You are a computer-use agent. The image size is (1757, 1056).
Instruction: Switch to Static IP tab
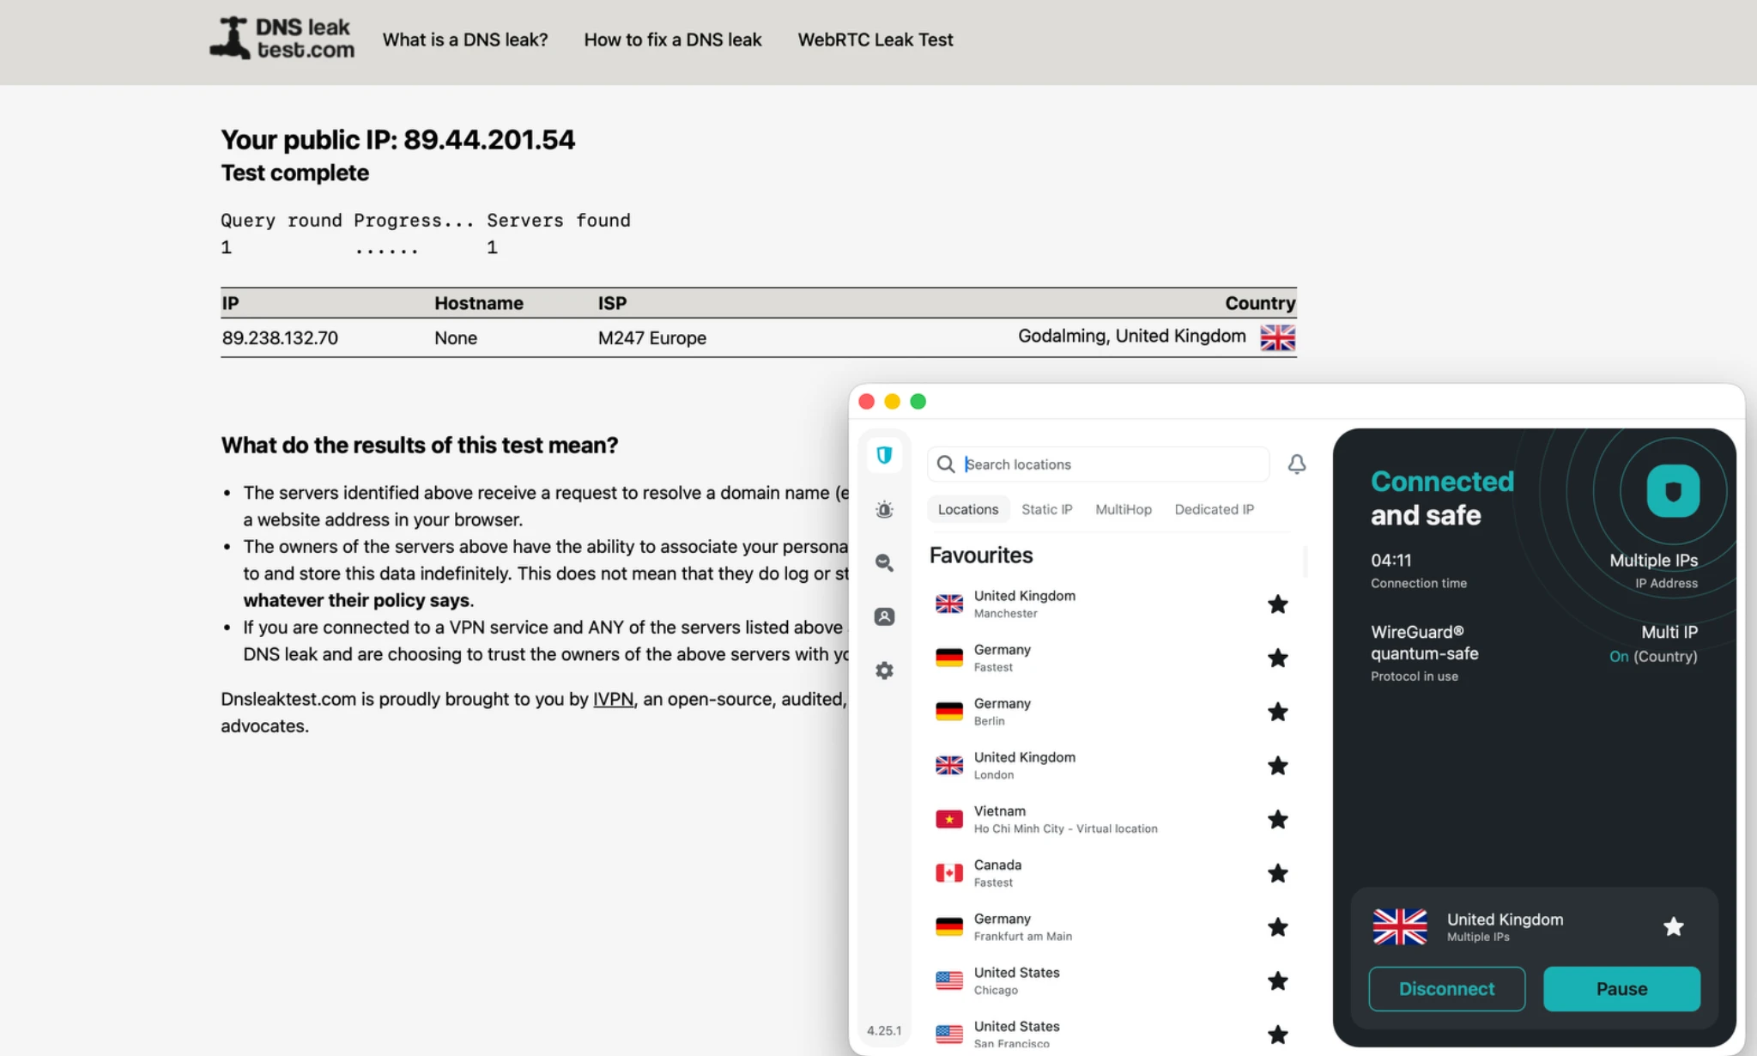click(x=1046, y=509)
